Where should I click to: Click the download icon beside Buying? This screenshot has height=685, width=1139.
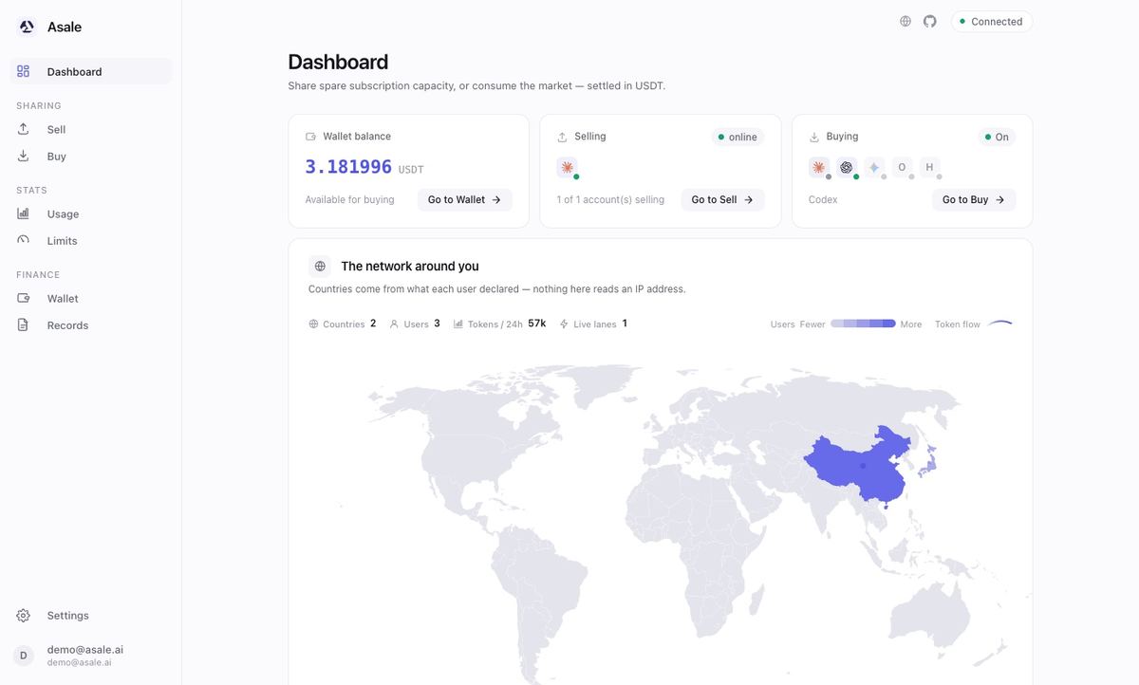pos(813,137)
